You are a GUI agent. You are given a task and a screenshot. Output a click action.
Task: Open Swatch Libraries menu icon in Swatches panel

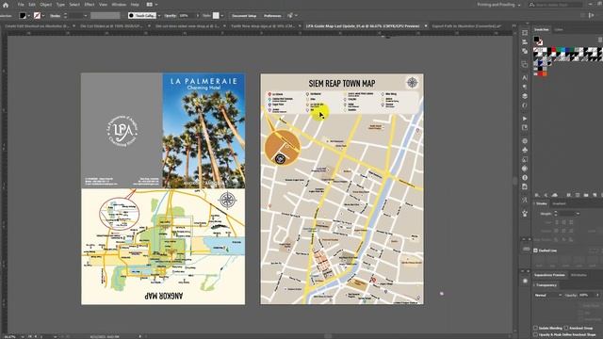point(537,195)
